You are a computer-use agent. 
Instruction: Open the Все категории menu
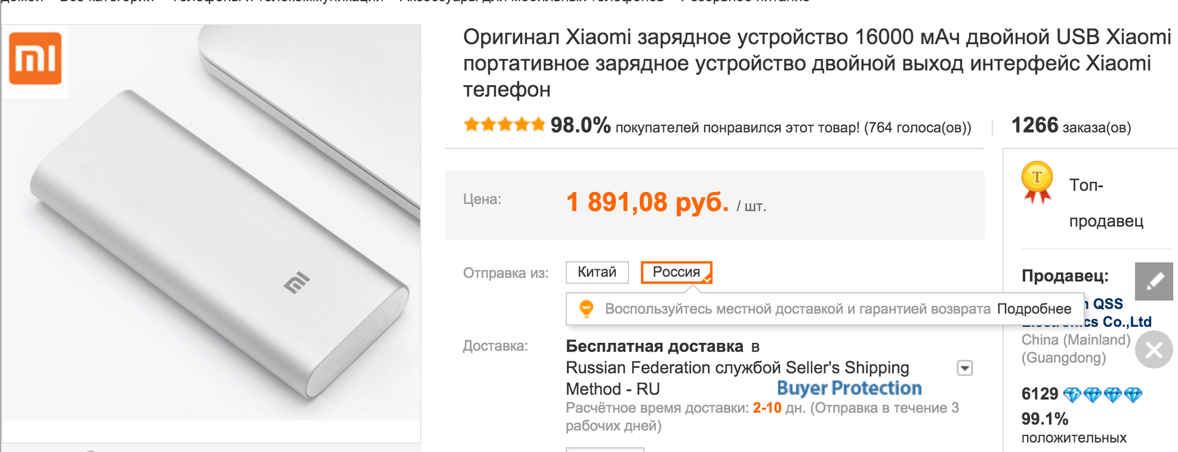tap(106, 2)
